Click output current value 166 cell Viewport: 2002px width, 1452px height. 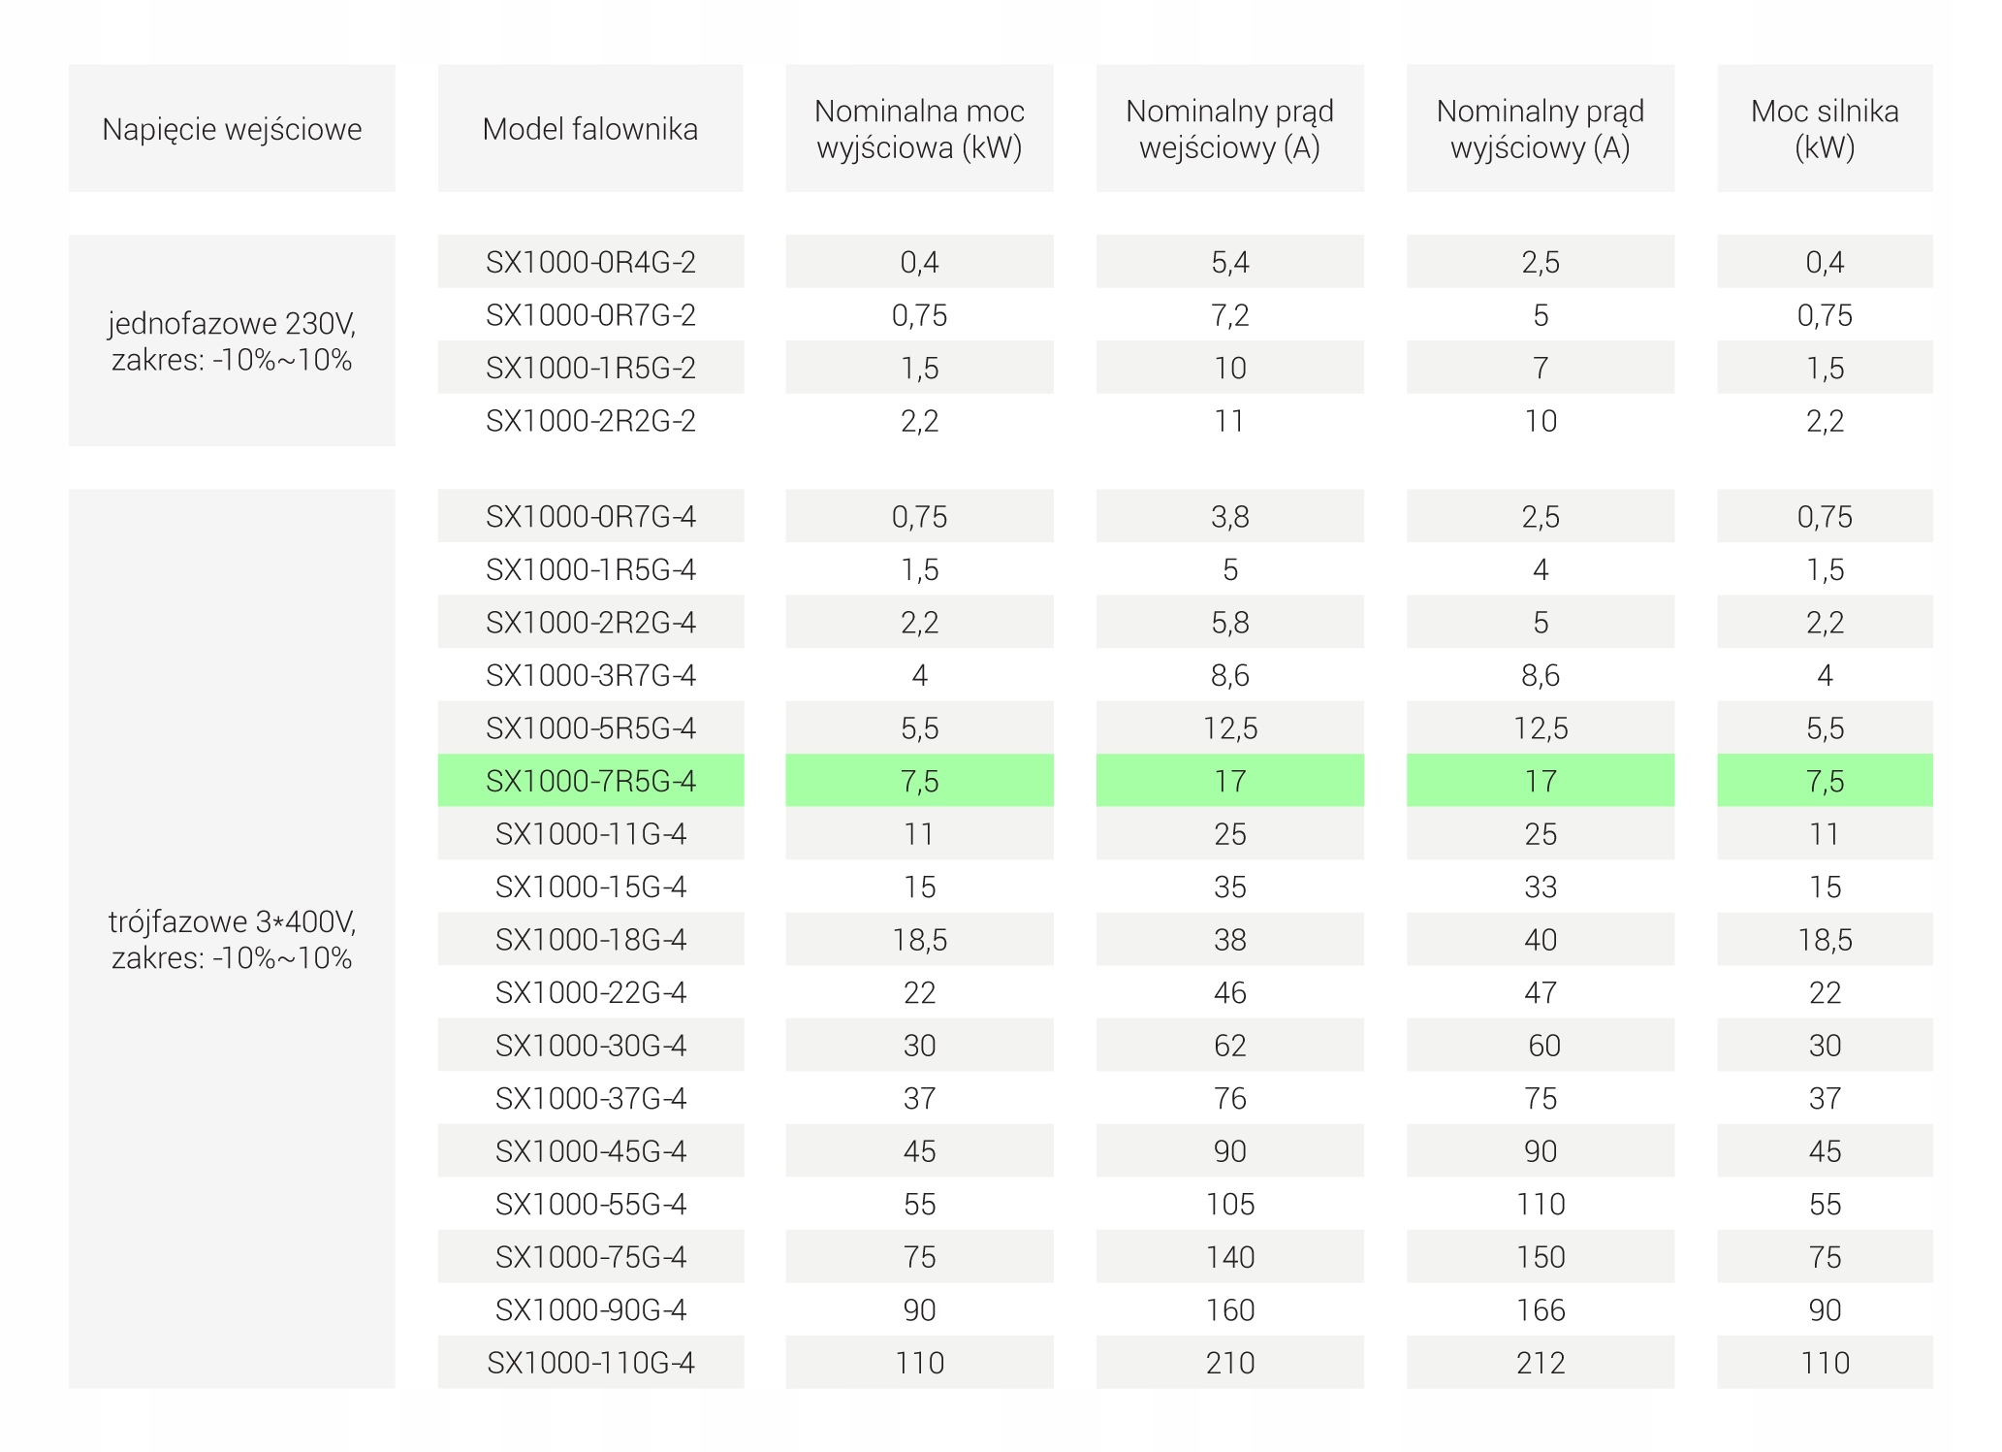coord(1540,1310)
